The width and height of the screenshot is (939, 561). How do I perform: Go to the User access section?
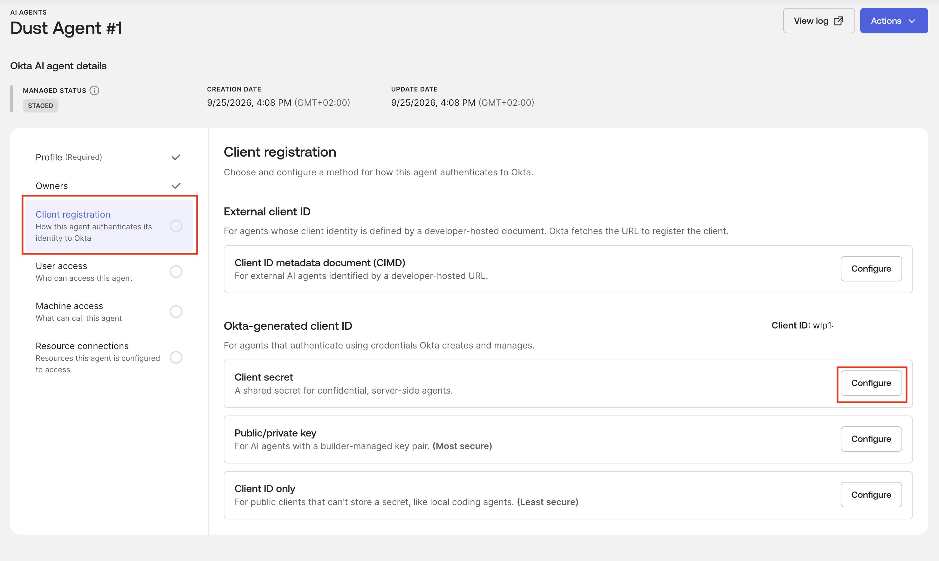click(x=108, y=272)
